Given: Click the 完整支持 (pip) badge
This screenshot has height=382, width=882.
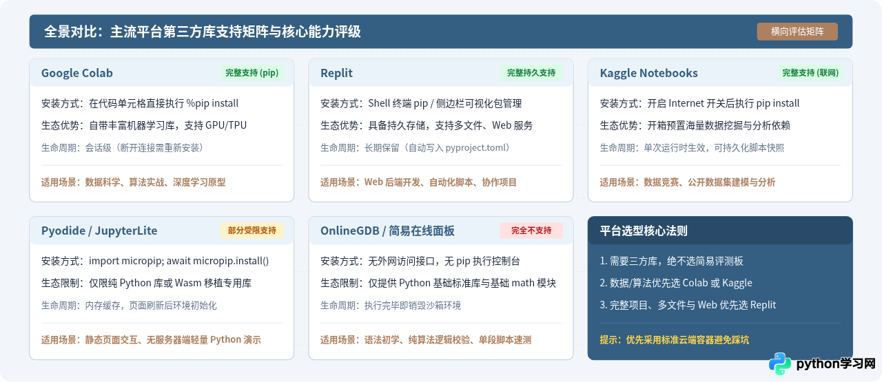Looking at the screenshot, I should [252, 73].
